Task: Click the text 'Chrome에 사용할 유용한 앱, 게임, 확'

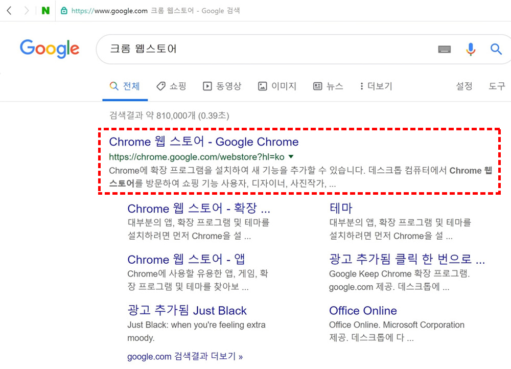Action: click(198, 274)
